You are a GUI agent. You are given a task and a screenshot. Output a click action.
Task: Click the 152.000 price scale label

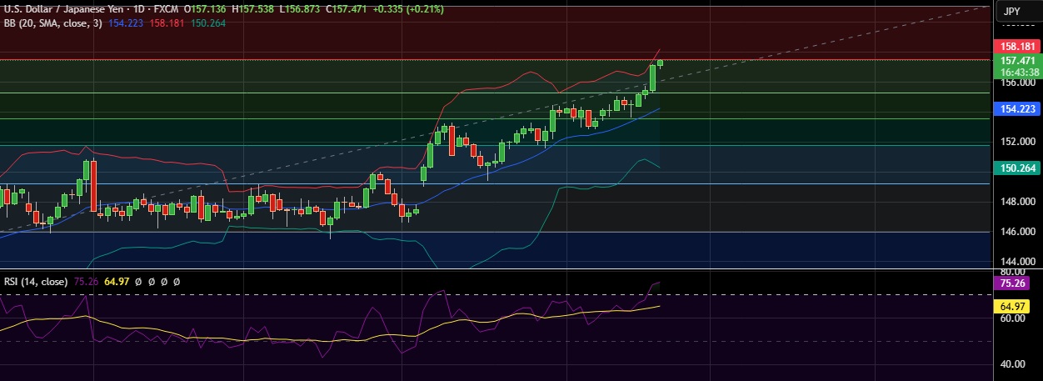1017,142
